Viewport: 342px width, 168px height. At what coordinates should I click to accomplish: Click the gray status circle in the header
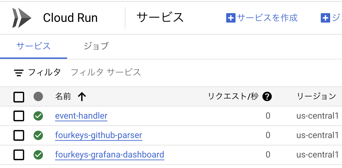click(38, 96)
